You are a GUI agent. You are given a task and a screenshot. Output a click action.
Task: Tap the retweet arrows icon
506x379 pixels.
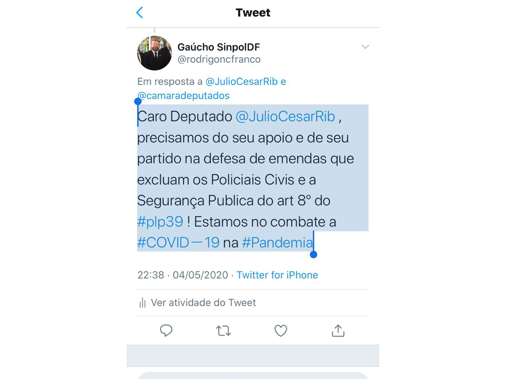[223, 331]
